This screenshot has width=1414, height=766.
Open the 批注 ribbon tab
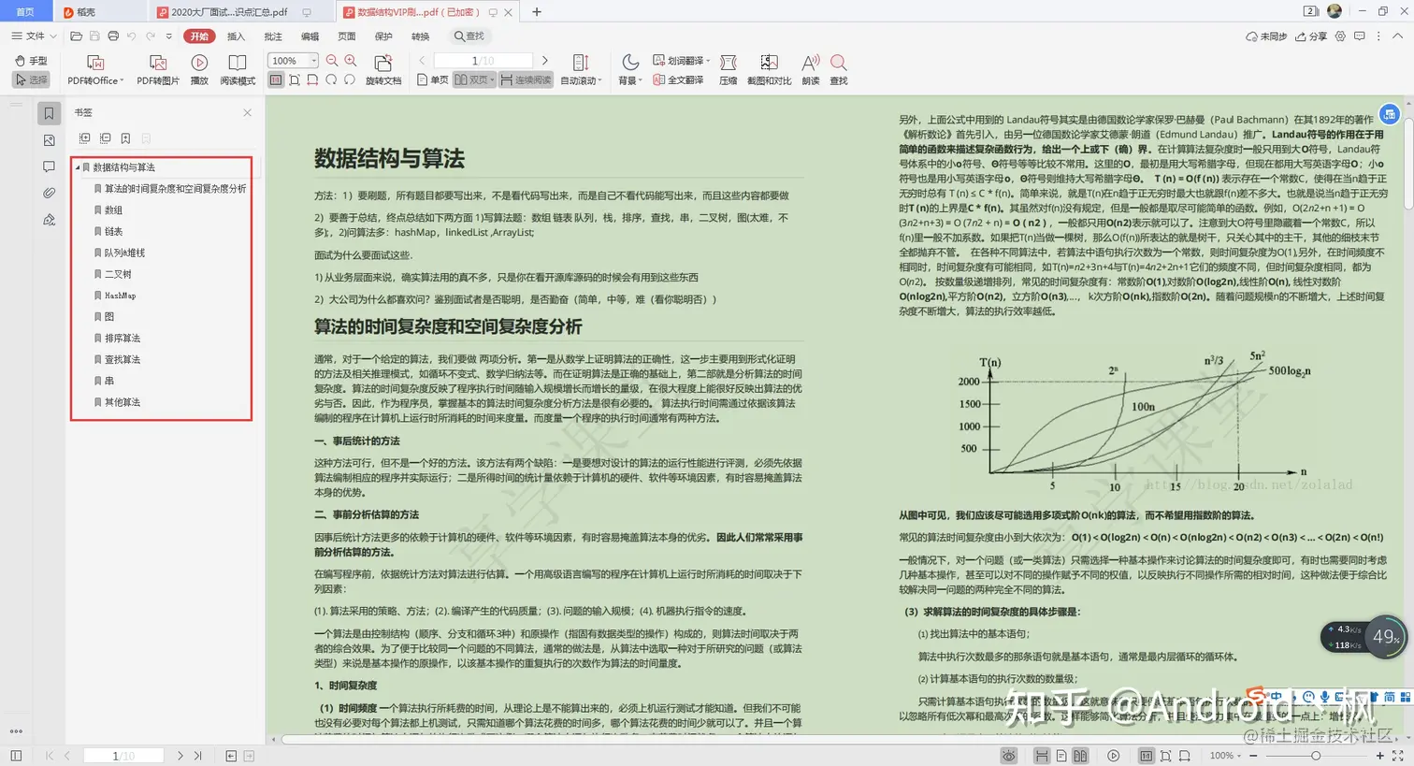click(273, 36)
